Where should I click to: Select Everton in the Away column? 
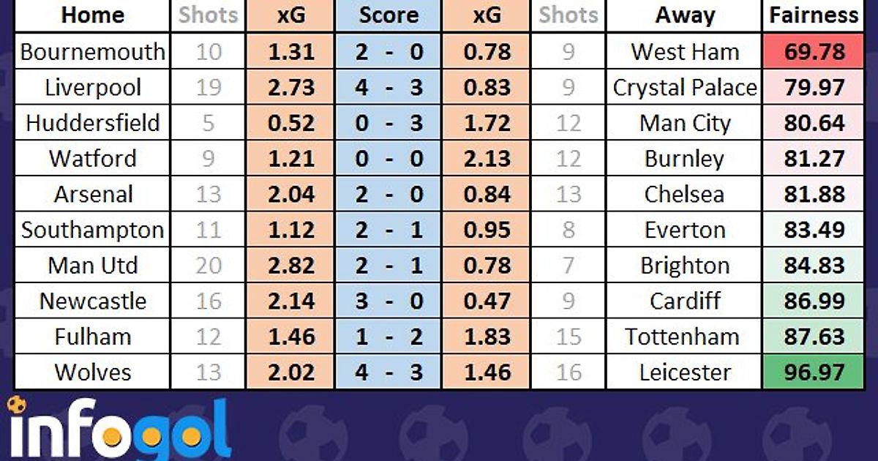coord(684,230)
